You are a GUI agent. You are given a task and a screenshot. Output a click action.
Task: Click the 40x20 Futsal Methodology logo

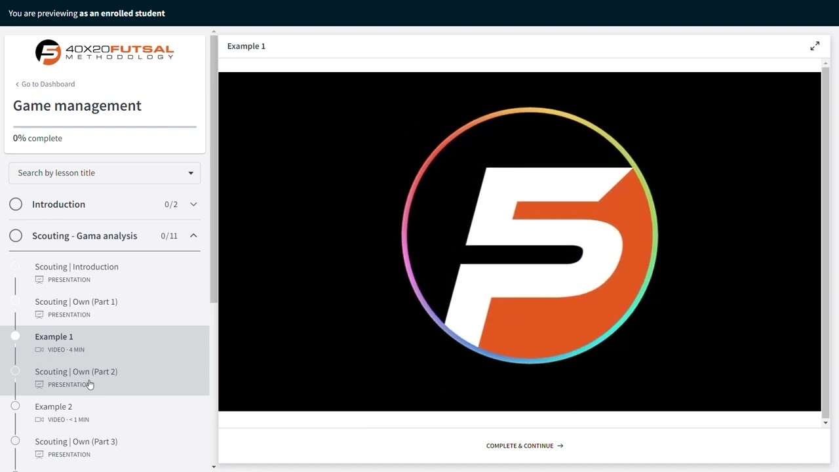pyautogui.click(x=104, y=52)
